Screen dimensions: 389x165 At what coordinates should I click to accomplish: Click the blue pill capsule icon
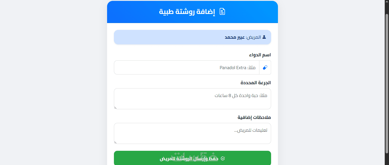point(265,67)
